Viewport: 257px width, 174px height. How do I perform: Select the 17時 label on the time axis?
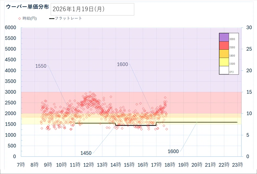(156, 165)
